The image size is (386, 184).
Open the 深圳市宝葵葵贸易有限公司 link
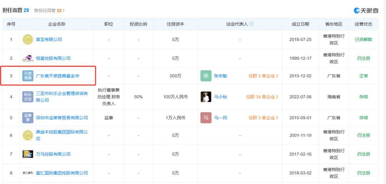62,118
